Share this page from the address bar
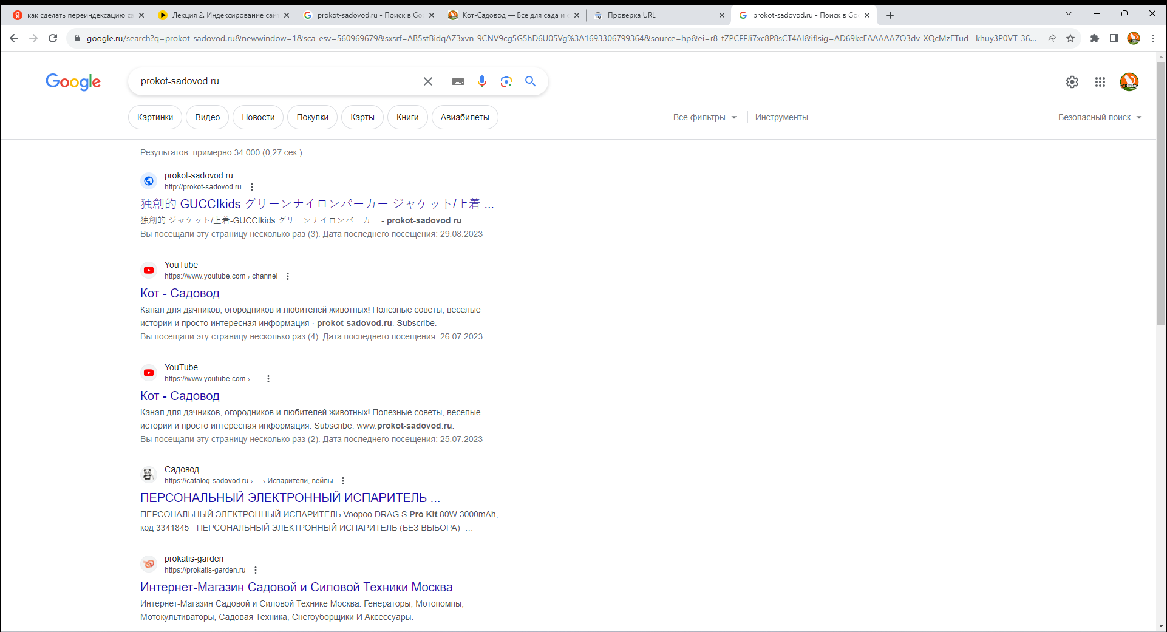 point(1051,38)
